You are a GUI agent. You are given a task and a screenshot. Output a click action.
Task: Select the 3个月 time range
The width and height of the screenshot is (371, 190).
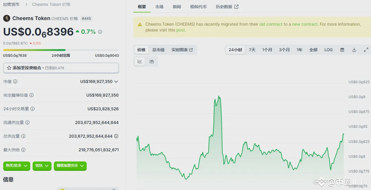tap(284, 50)
